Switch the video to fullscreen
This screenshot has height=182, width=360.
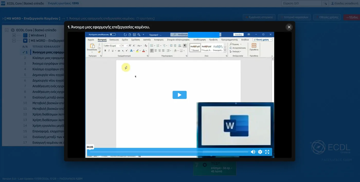[267, 152]
